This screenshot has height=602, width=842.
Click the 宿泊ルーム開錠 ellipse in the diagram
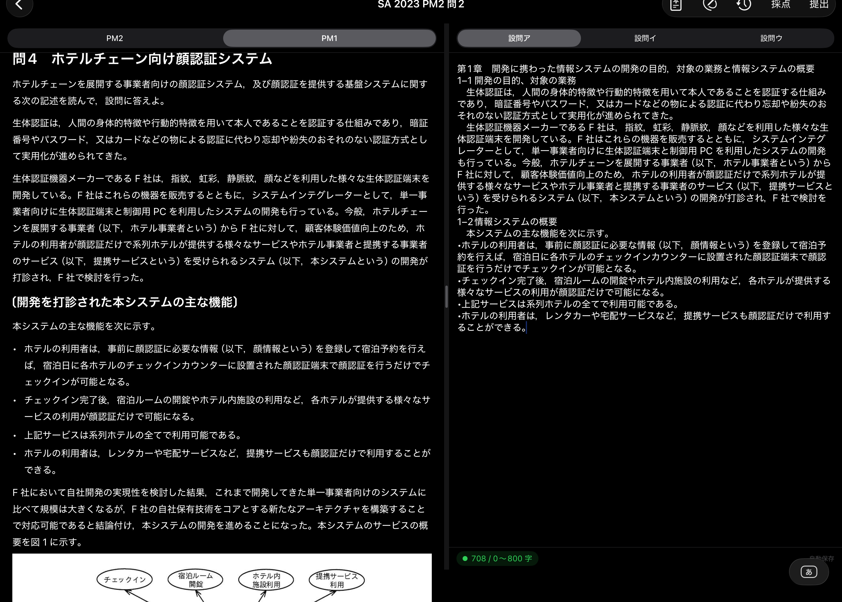(195, 580)
